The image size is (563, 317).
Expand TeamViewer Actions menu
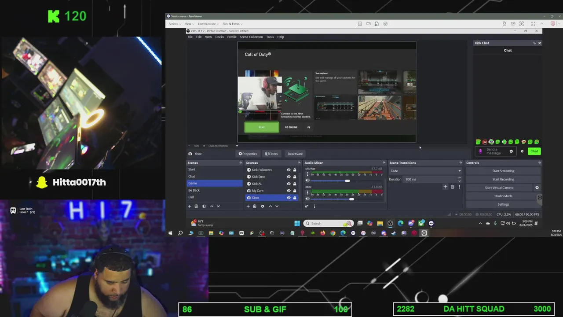pos(175,24)
